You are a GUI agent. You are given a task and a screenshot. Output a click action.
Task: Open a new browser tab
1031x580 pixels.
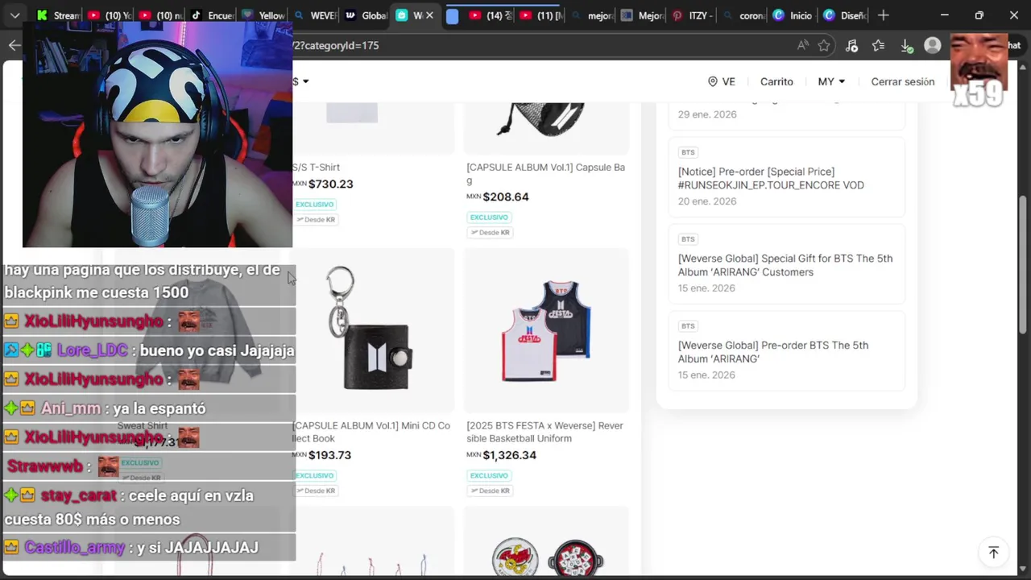coord(884,15)
